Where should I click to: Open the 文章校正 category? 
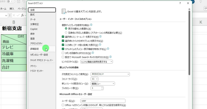coord(42,24)
